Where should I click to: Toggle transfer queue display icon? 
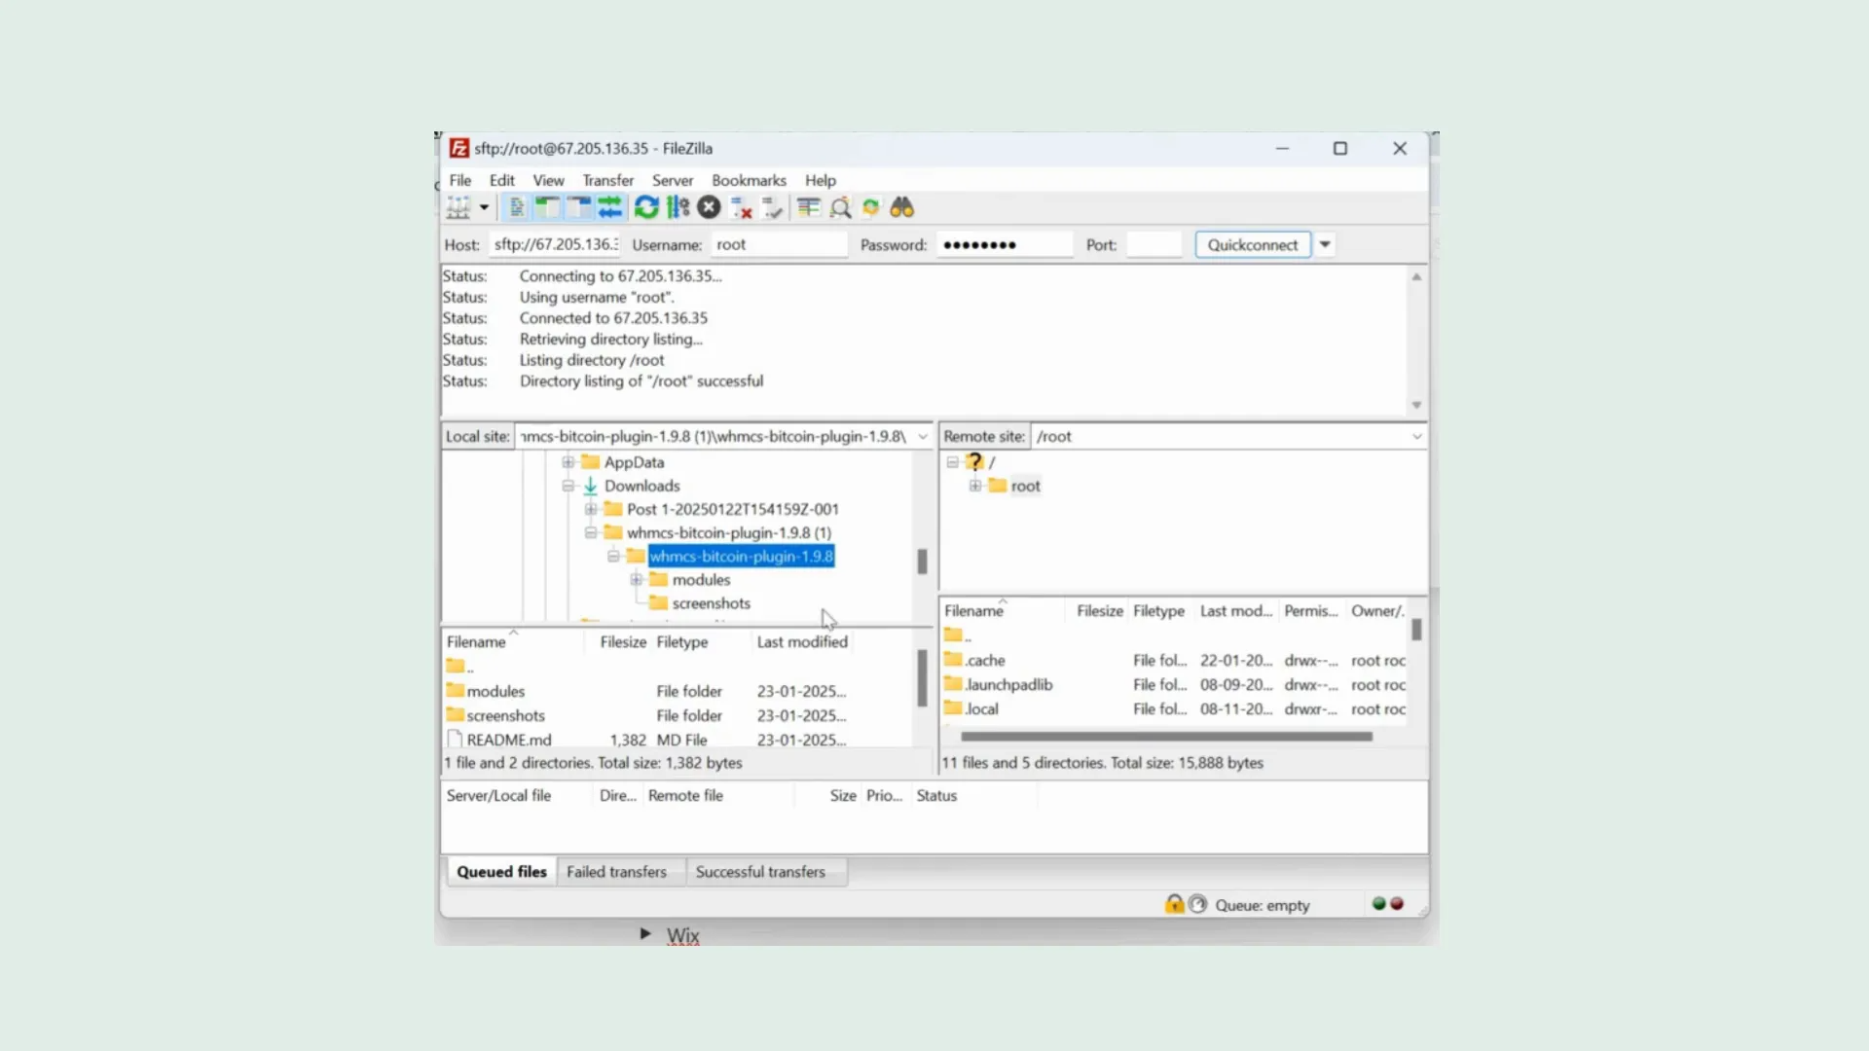[610, 207]
